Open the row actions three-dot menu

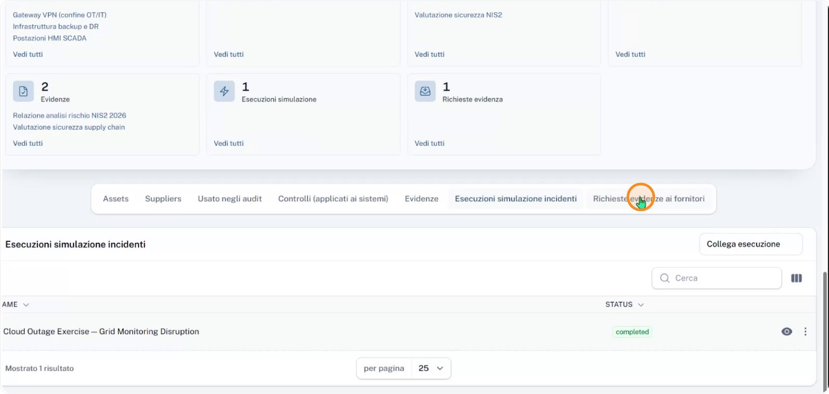click(805, 331)
